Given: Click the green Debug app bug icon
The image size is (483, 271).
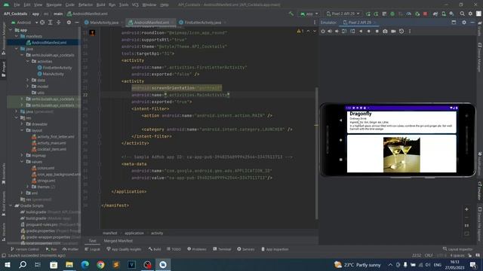Looking at the screenshot, I should [x=392, y=14].
